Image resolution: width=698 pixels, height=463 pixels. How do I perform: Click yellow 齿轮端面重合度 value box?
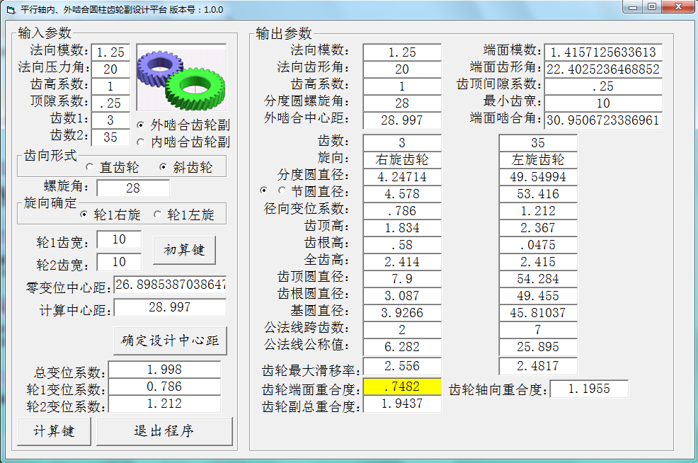[402, 387]
